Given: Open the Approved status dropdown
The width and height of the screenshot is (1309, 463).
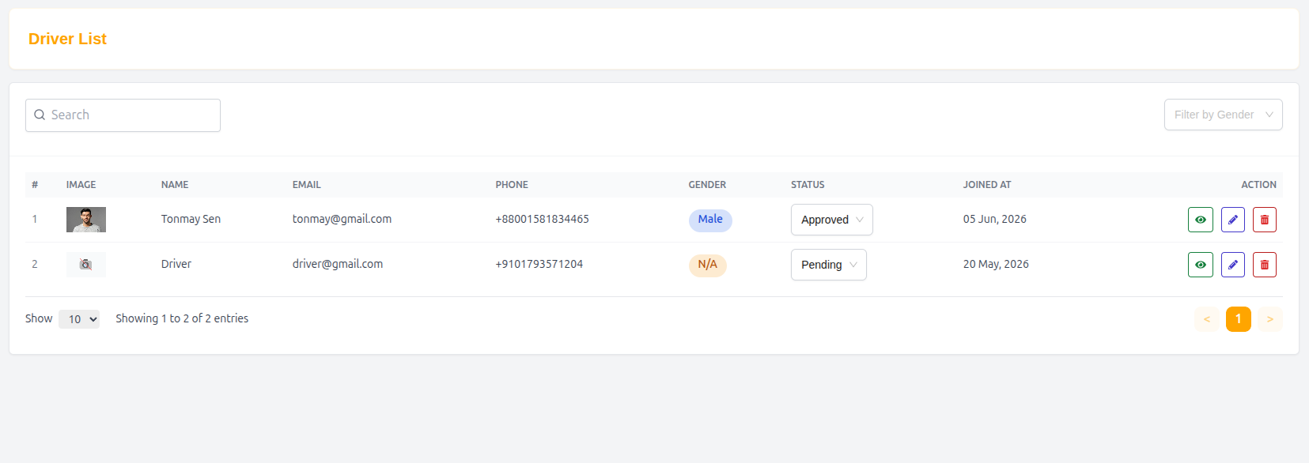Looking at the screenshot, I should pos(831,220).
